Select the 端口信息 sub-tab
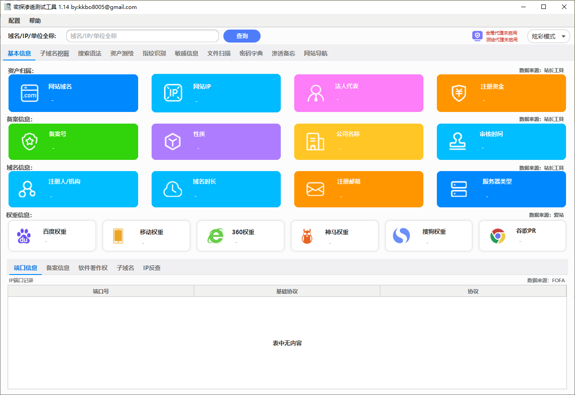This screenshot has height=395, width=575. (26, 268)
